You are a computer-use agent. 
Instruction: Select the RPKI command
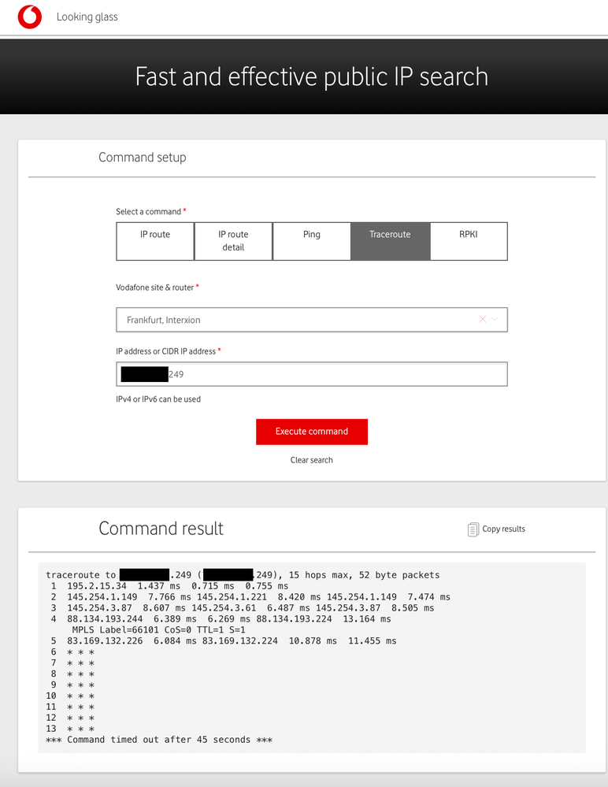(x=469, y=241)
